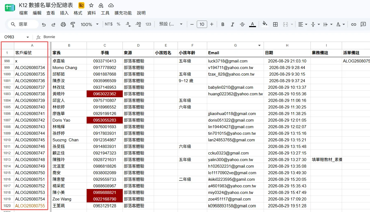Screen dimensions: 370x212
Task: Toggle strikethrough formatting
Action: click(x=242, y=24)
